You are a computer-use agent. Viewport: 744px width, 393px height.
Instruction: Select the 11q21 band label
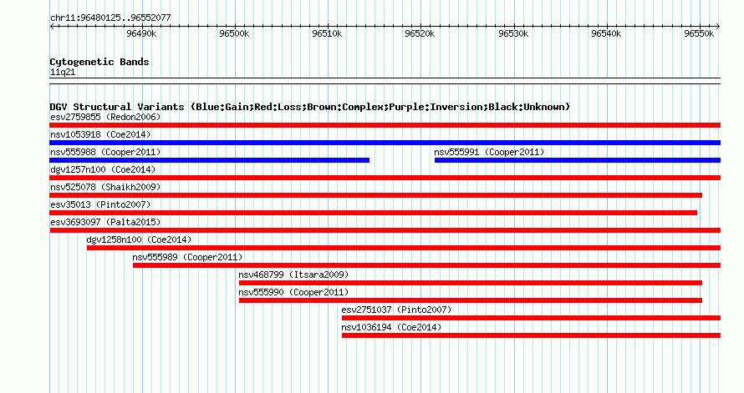(x=63, y=72)
